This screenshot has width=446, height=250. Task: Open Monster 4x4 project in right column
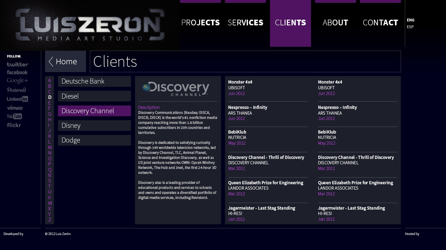tap(330, 82)
